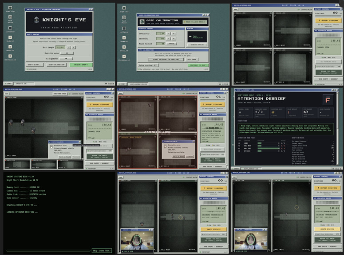
Task: Click Start on Knight's Eye launcher taskbar
Action: coord(8,84)
